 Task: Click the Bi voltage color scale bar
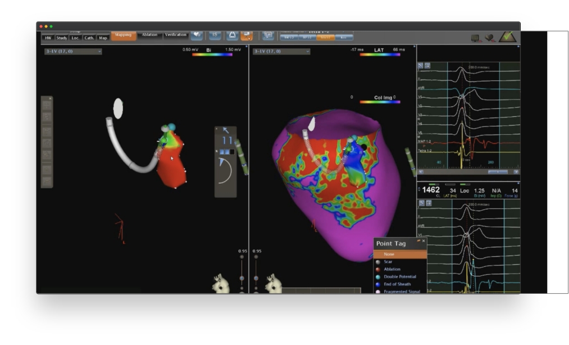(x=212, y=55)
